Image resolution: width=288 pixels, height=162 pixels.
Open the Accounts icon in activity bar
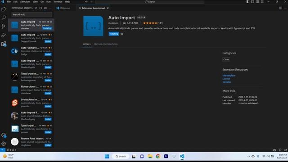point(4,135)
